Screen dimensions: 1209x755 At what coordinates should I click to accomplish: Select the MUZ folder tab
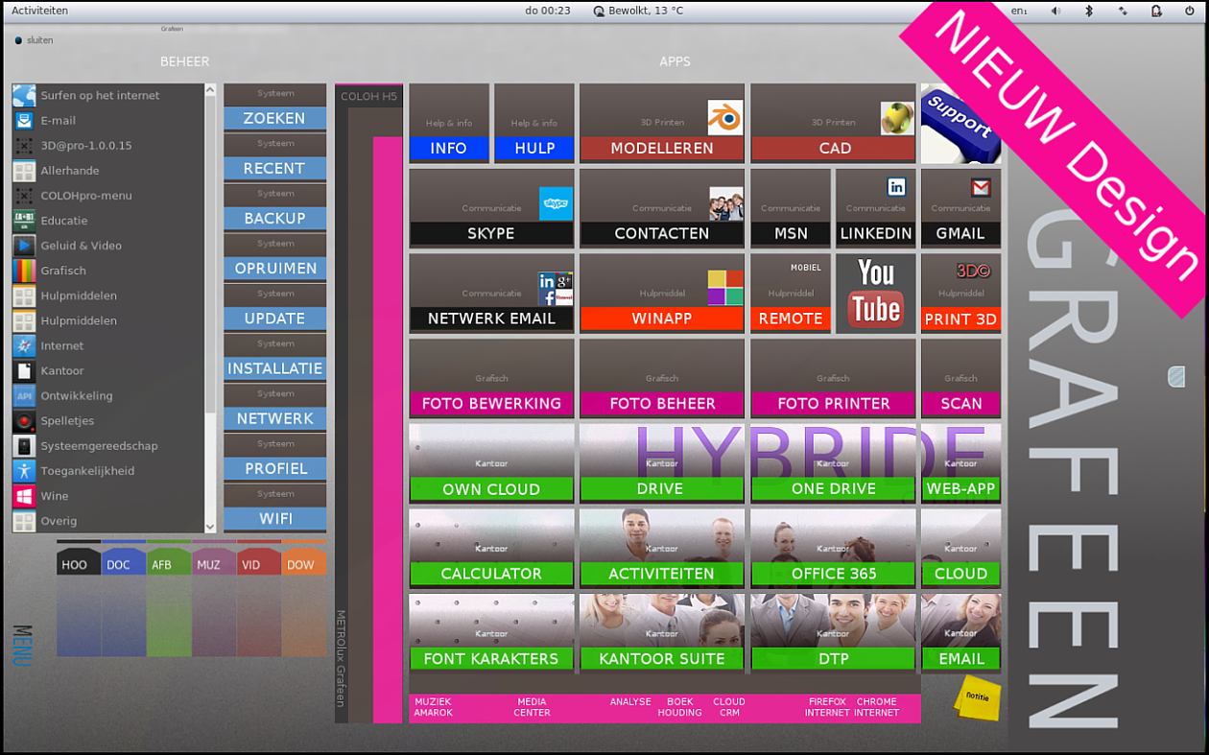coord(214,562)
